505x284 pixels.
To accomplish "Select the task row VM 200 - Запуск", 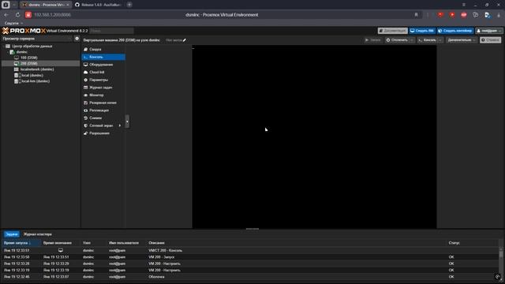I will (x=250, y=257).
